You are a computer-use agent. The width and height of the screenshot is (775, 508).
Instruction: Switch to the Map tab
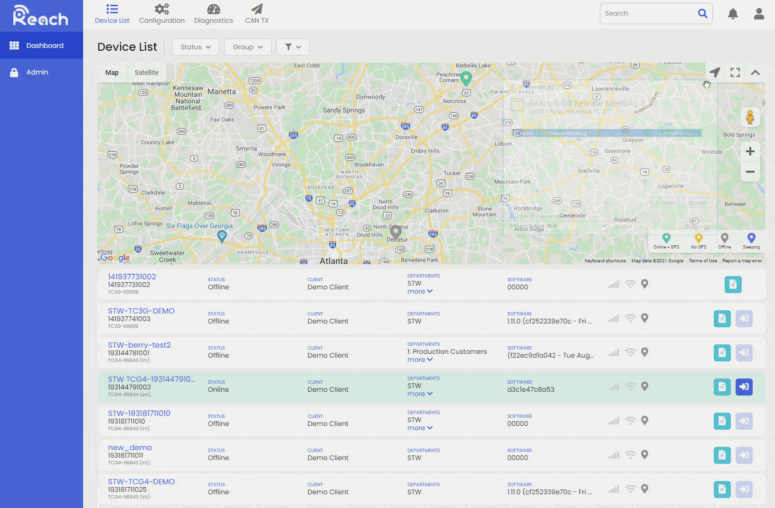112,72
